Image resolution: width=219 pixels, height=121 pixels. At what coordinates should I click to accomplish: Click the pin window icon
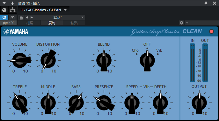(x=206, y=3)
